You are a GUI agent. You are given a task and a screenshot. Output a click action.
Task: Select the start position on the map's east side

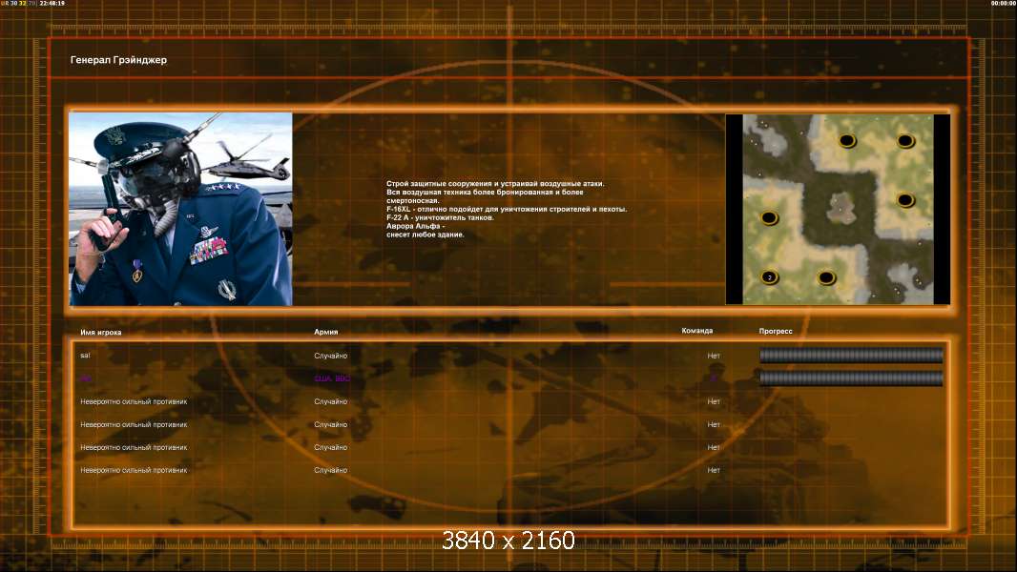(x=905, y=200)
